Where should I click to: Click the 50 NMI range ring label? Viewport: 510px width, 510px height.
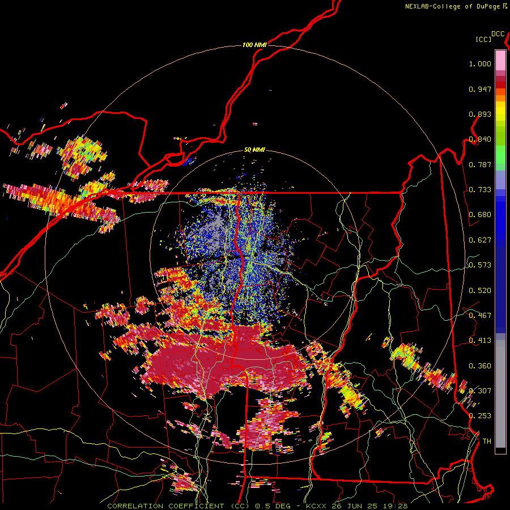point(254,150)
